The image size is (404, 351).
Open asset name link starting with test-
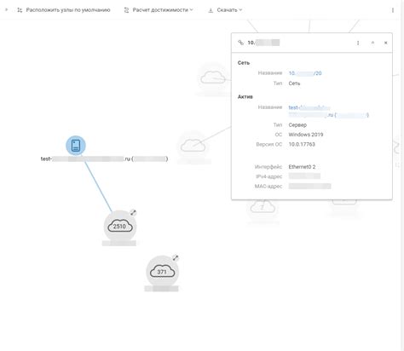[329, 111]
